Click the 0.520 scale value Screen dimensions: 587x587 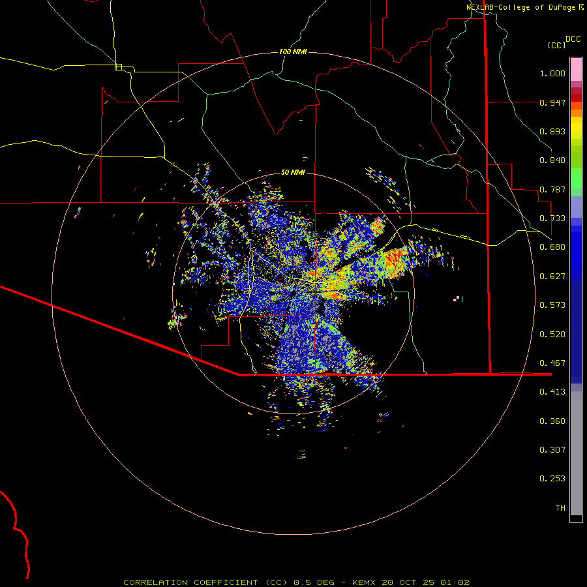(552, 335)
